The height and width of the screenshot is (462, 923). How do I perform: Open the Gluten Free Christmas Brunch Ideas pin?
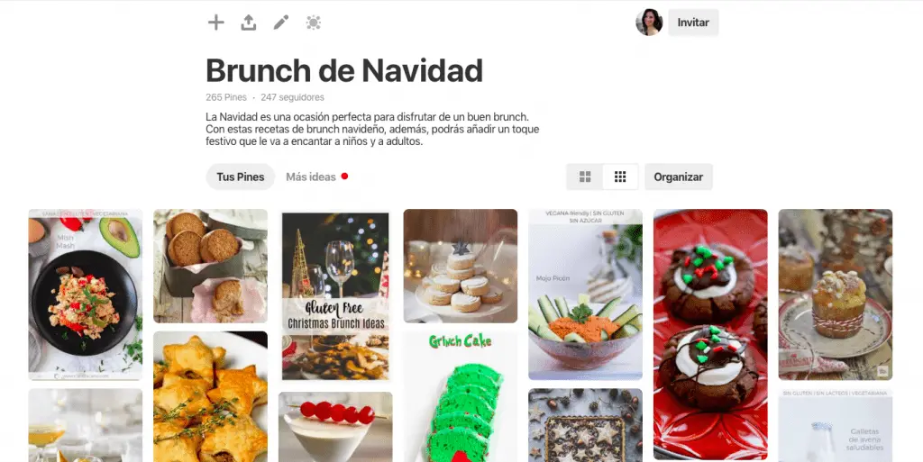[x=335, y=295]
